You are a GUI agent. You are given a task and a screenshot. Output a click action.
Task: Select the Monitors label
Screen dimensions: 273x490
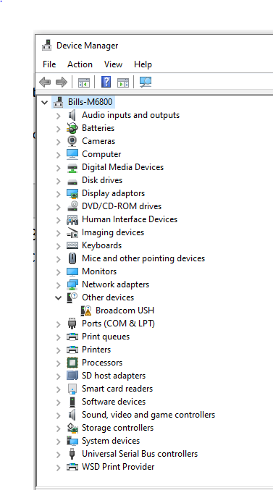point(99,271)
